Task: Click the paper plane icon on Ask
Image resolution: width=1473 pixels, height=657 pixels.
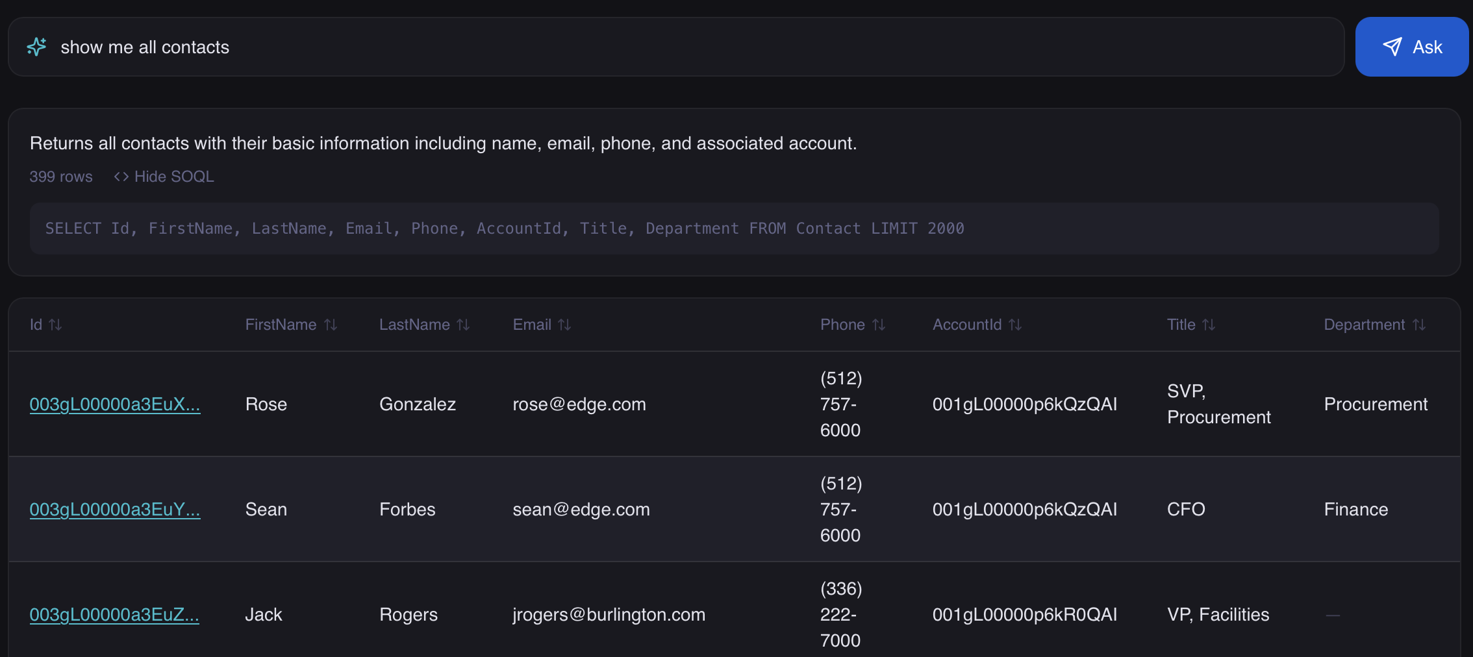Action: [1392, 47]
